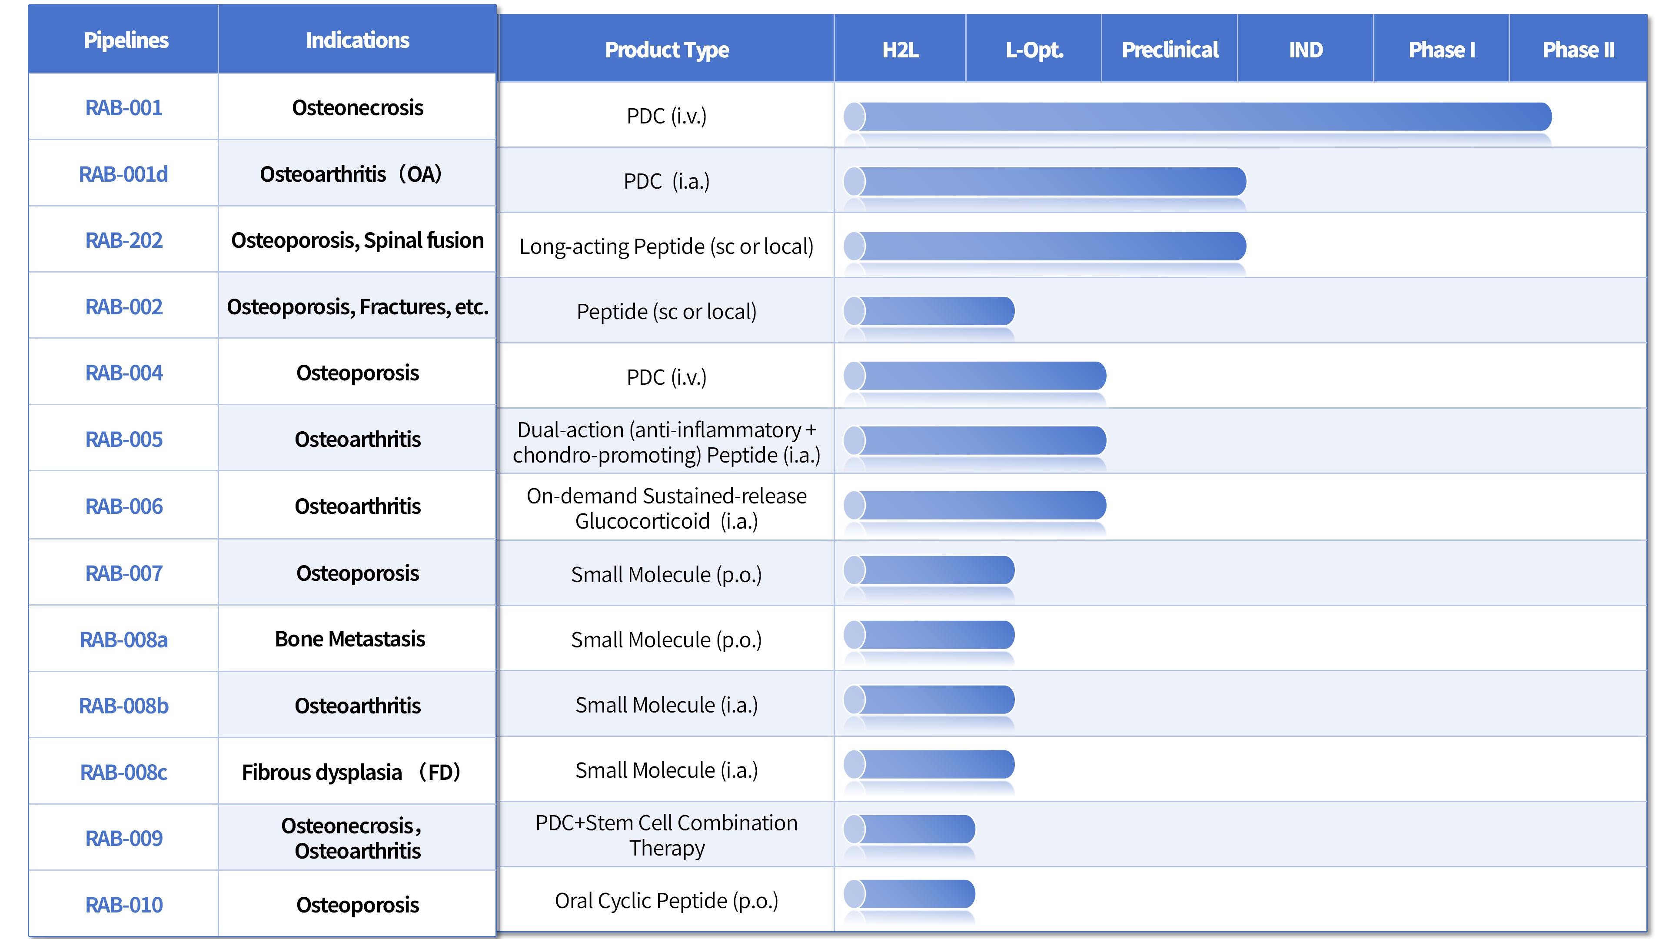Select the Fibrous dysplasia (FD) cell
The height and width of the screenshot is (939, 1669).
(x=350, y=773)
